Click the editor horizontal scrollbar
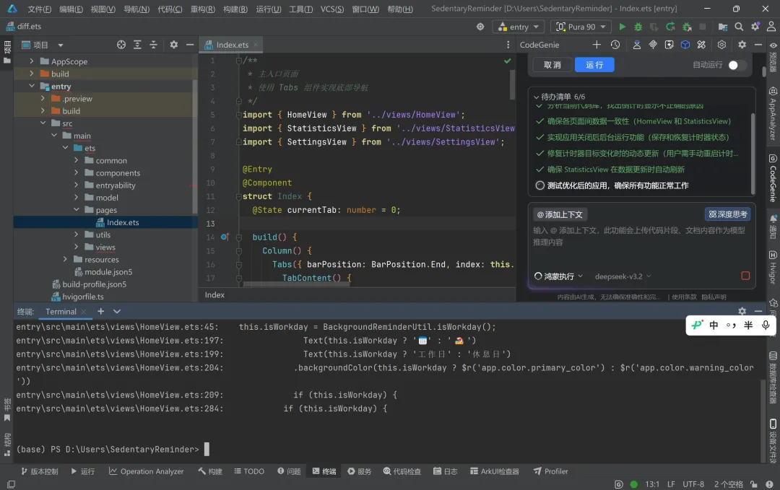Image resolution: width=780 pixels, height=490 pixels. (x=297, y=284)
